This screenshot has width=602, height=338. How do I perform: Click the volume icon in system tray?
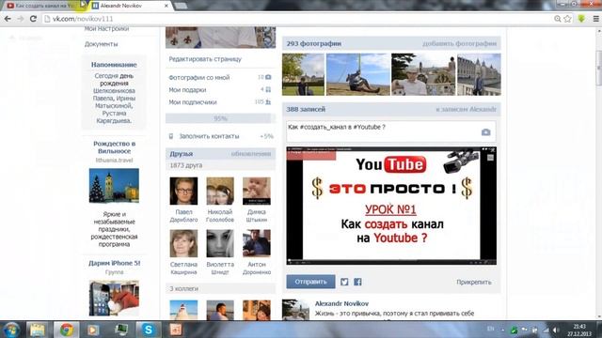[x=556, y=330]
